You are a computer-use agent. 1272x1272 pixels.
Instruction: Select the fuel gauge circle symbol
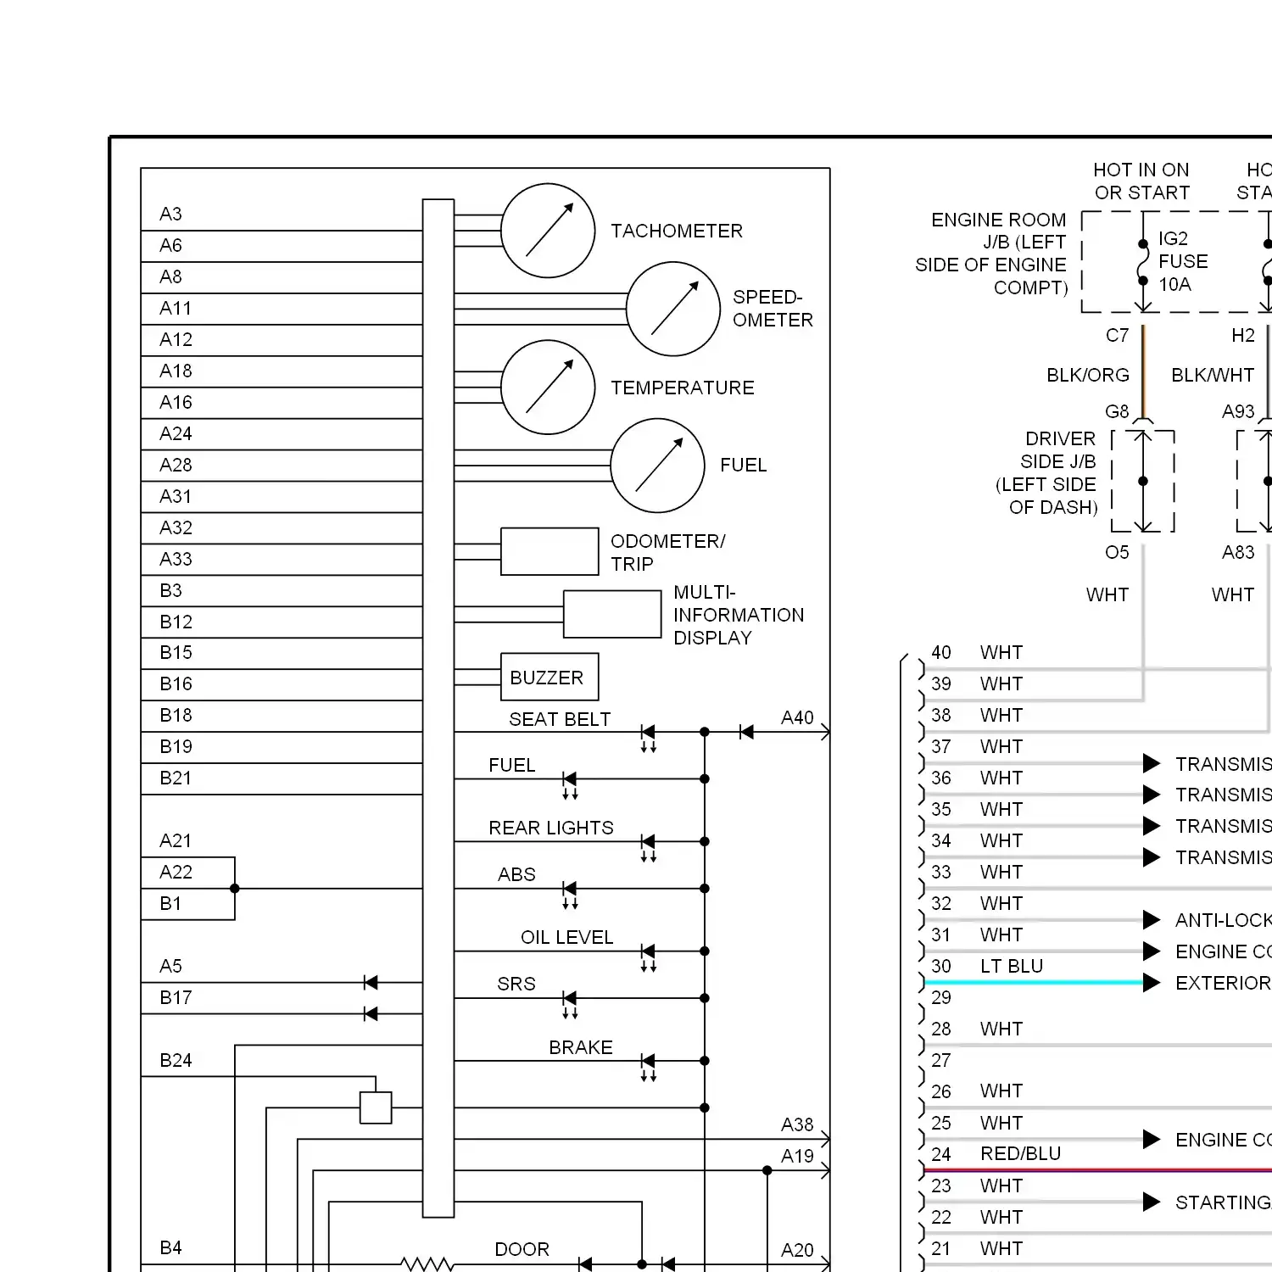[657, 466]
